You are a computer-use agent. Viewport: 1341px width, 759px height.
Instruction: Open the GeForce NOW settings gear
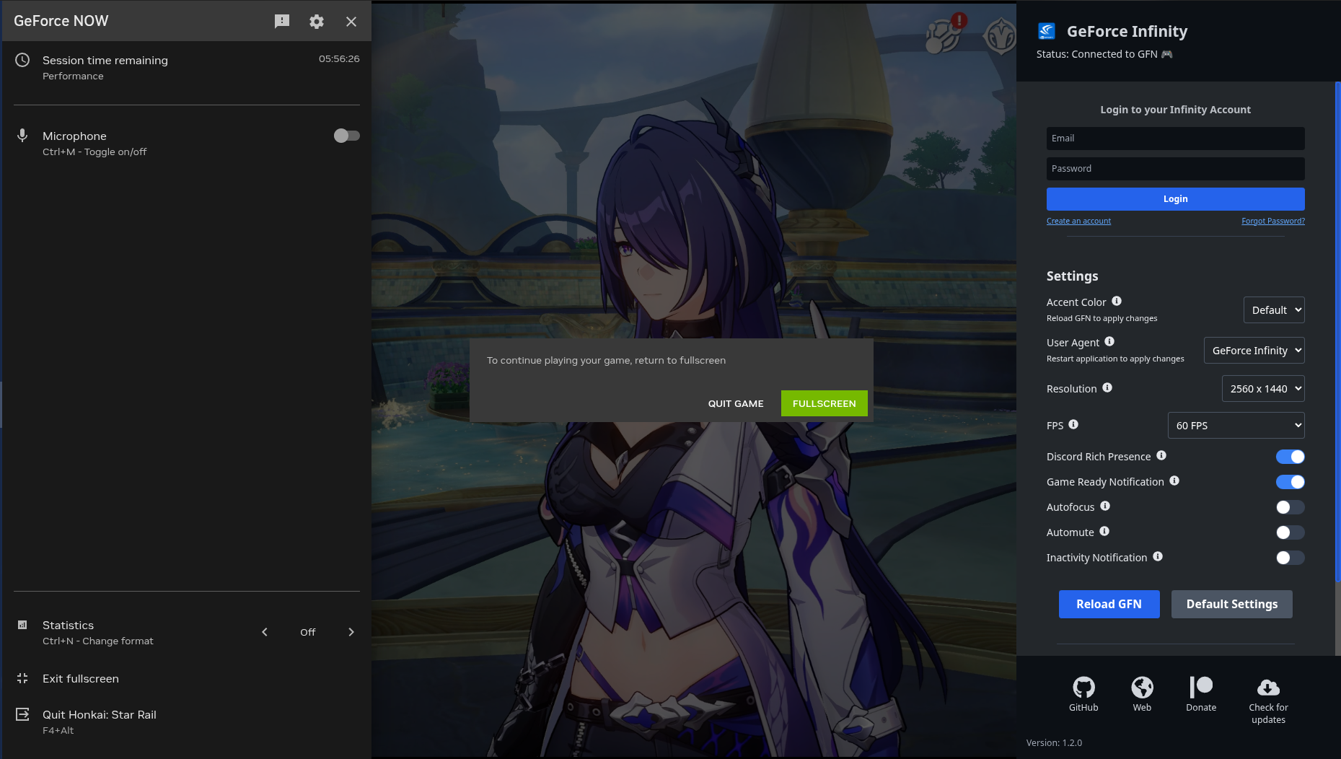pyautogui.click(x=316, y=22)
